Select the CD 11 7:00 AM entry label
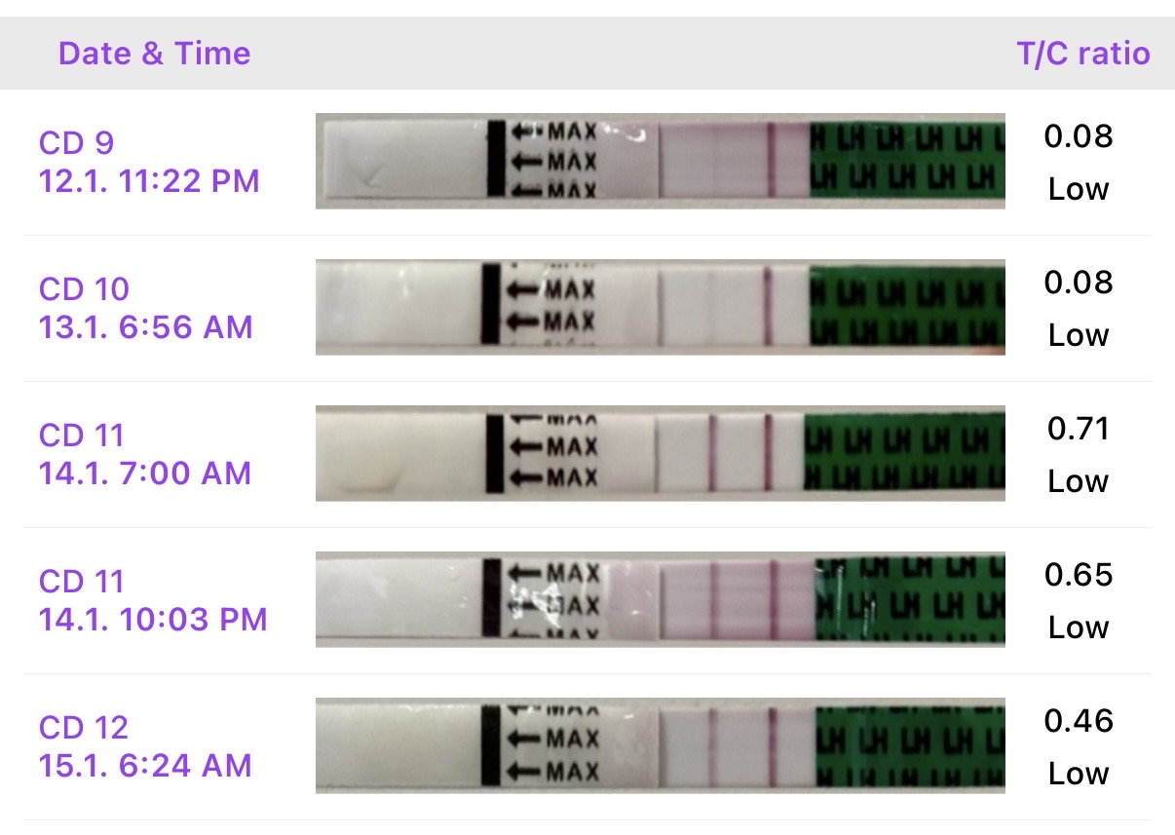 [x=144, y=454]
